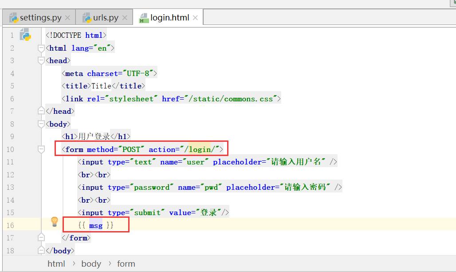456x272 pixels.
Task: Click line number 10 in the gutter
Action: pyautogui.click(x=10, y=150)
